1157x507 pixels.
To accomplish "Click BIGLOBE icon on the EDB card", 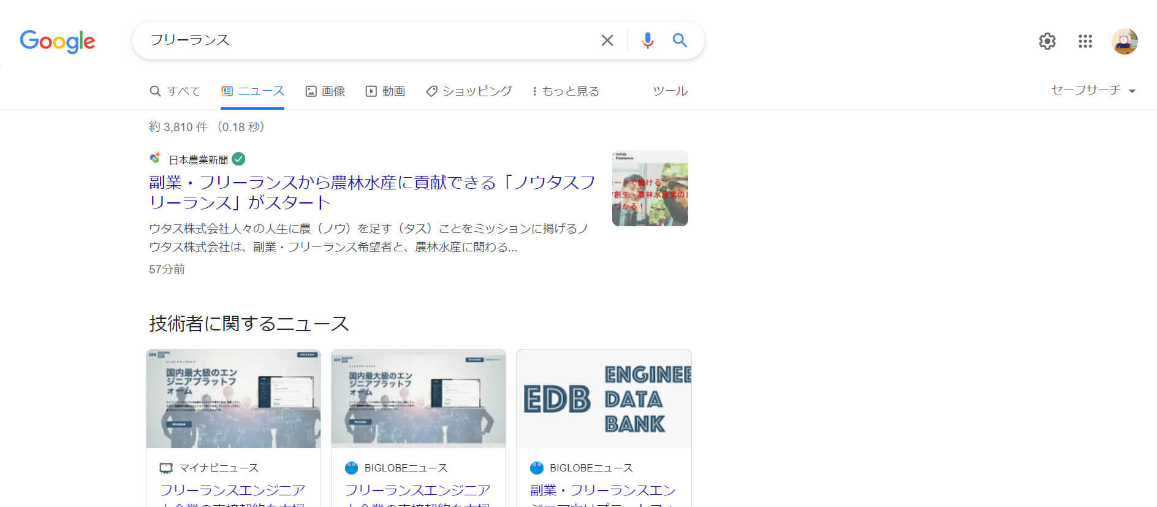I will 536,468.
